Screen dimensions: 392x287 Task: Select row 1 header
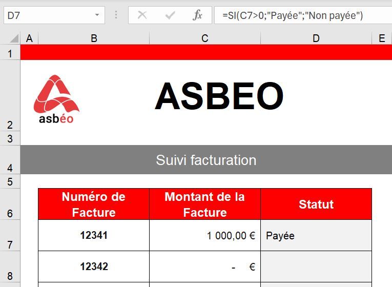pos(10,52)
